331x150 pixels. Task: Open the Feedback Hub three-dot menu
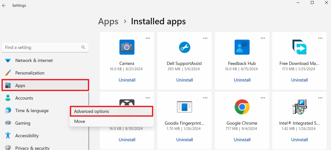click(x=263, y=38)
